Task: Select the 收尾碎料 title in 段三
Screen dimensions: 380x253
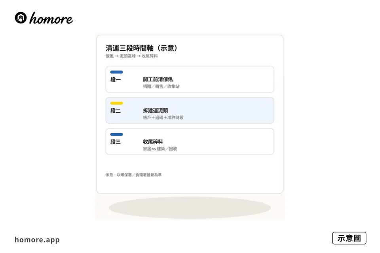Action: tap(153, 142)
